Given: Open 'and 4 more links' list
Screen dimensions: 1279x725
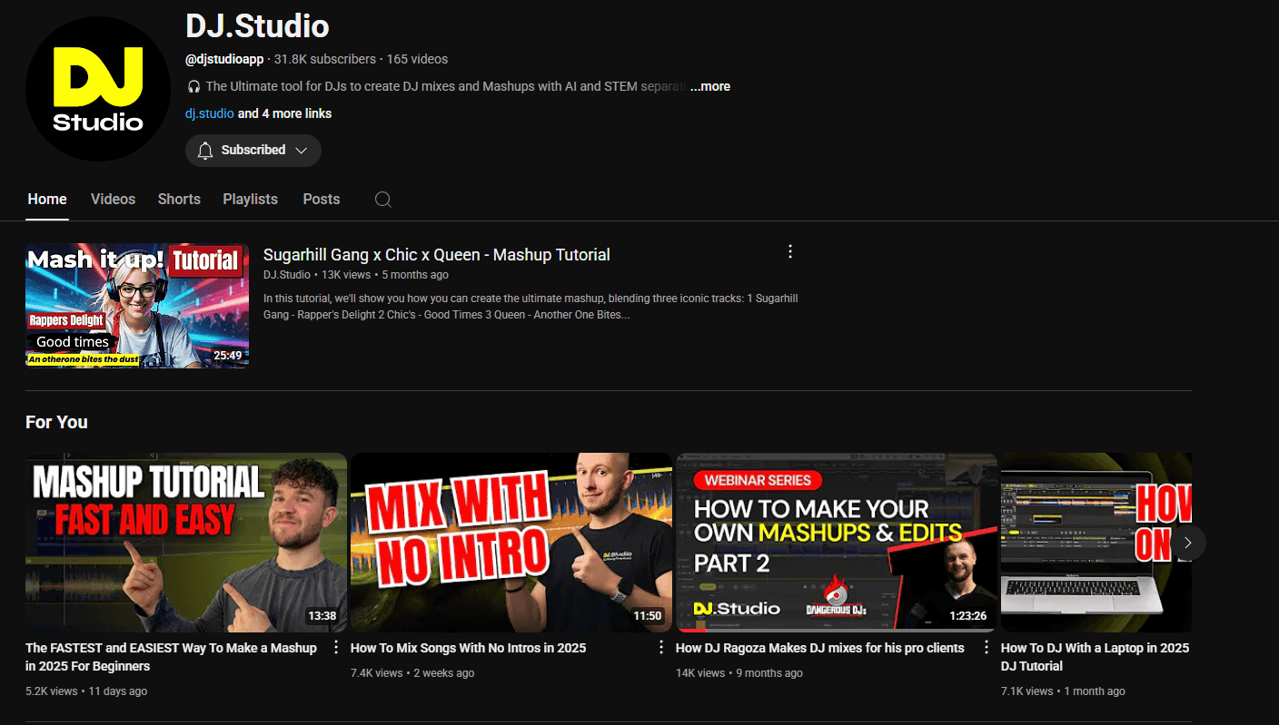Looking at the screenshot, I should [284, 113].
